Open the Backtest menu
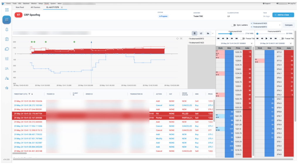300x165 pixels. tap(26, 4)
